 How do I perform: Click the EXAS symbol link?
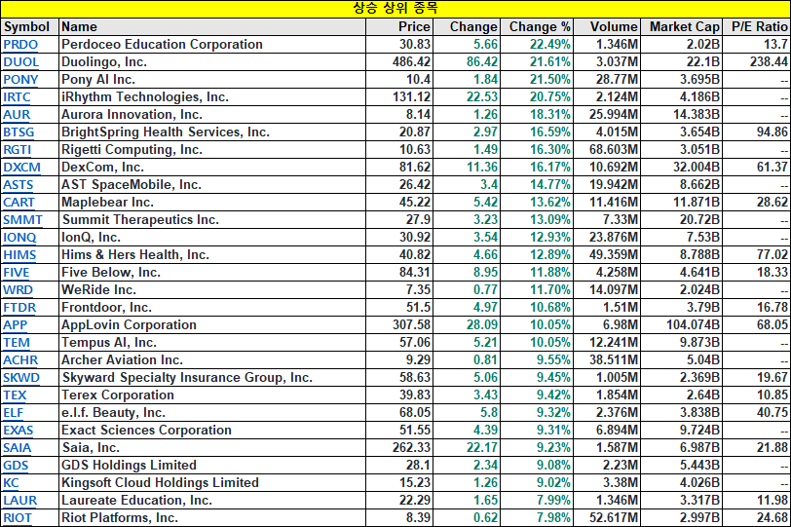pos(19,431)
